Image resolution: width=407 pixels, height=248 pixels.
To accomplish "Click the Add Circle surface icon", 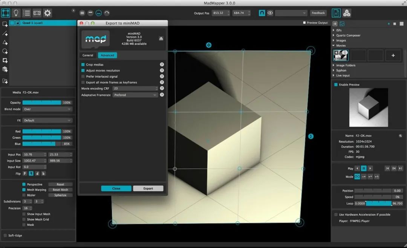I will (x=5, y=52).
